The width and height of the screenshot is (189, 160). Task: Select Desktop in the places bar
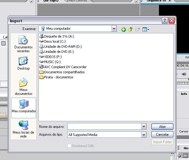coord(23,63)
